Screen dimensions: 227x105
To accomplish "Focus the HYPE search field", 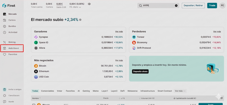I will (158, 6).
